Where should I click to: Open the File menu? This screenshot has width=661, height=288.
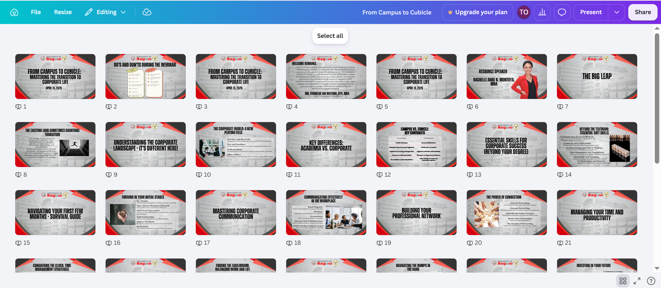36,12
